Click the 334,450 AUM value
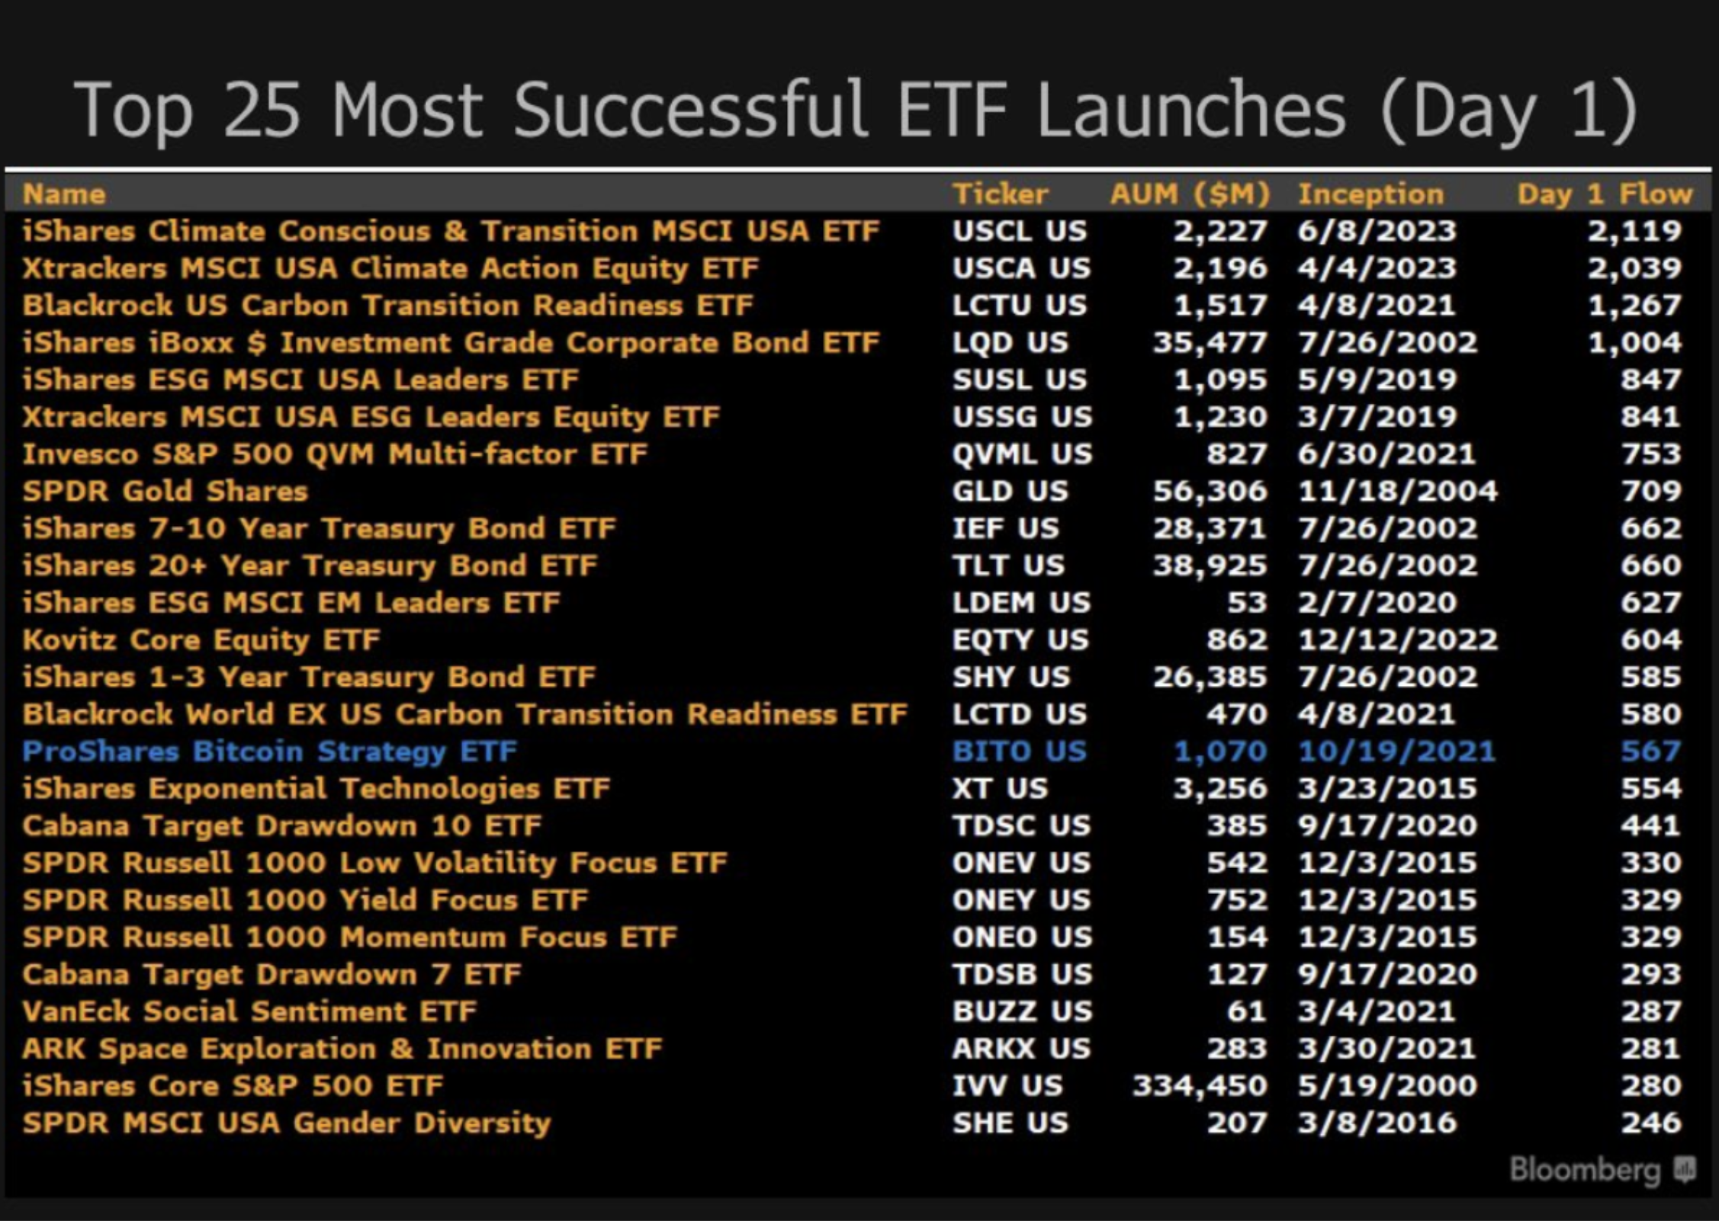 1199,1085
